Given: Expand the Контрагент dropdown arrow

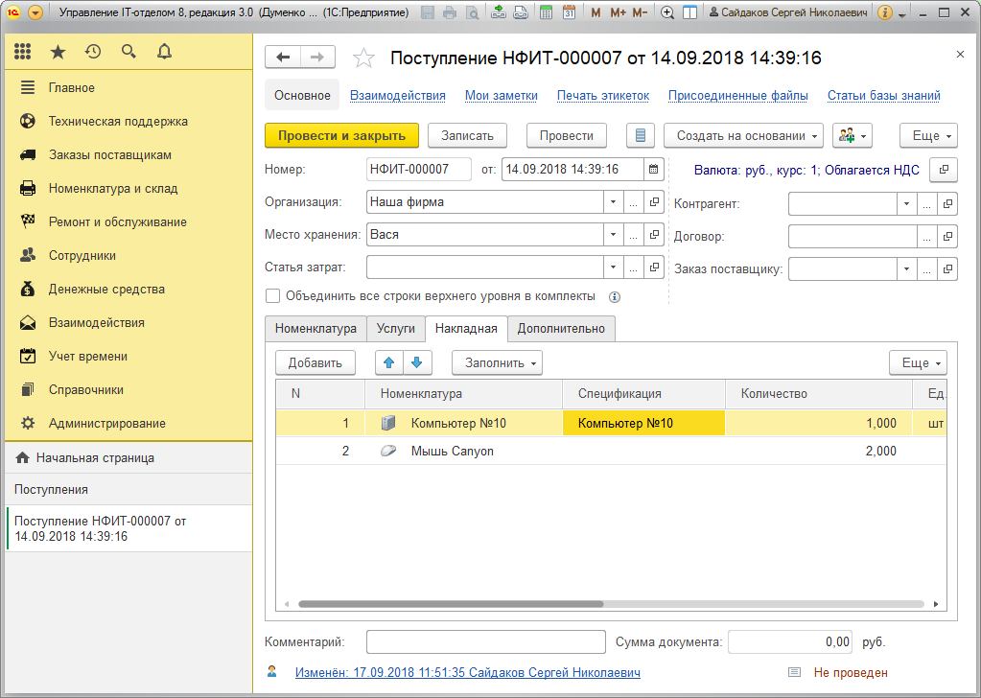Looking at the screenshot, I should point(906,204).
